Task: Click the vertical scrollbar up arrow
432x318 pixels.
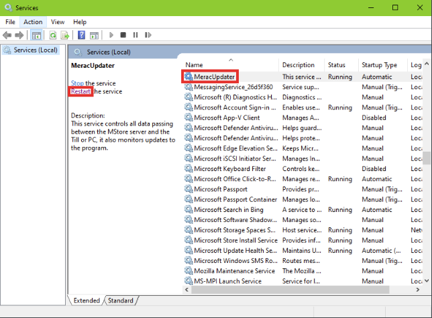Action: click(427, 64)
